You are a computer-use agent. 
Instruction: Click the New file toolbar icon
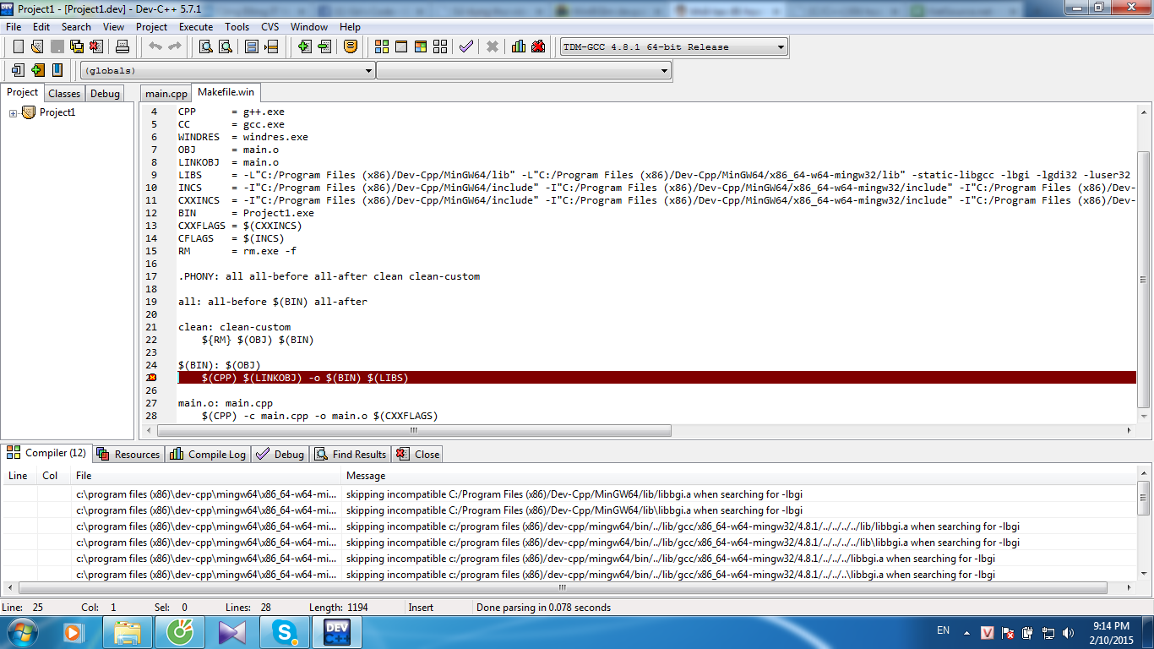[18, 46]
